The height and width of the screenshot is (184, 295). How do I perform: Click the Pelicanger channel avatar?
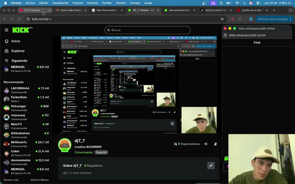coord(6,108)
